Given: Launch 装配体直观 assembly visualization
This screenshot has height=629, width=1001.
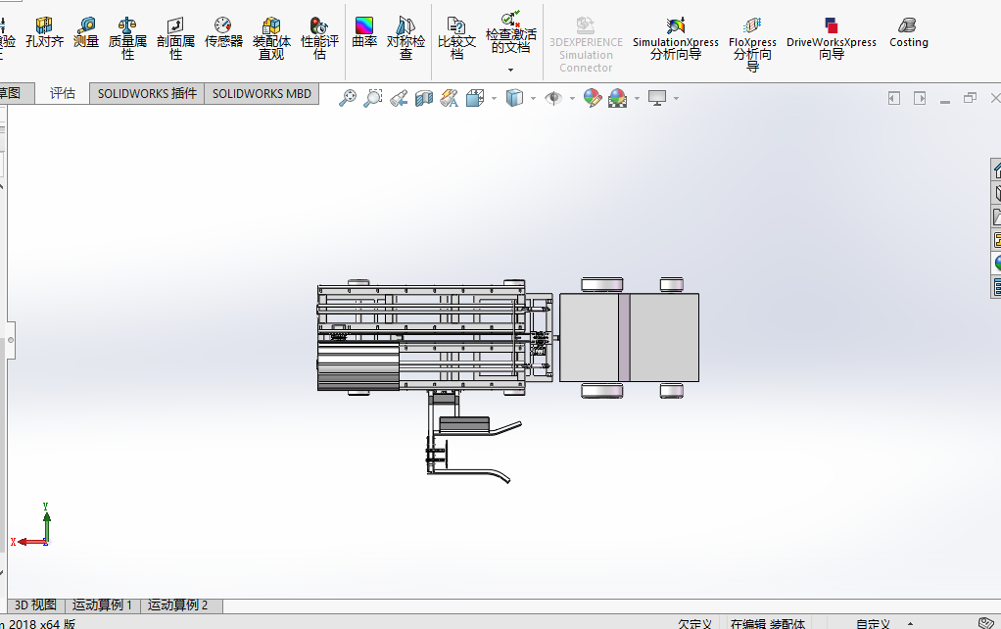Looking at the screenshot, I should click(271, 38).
